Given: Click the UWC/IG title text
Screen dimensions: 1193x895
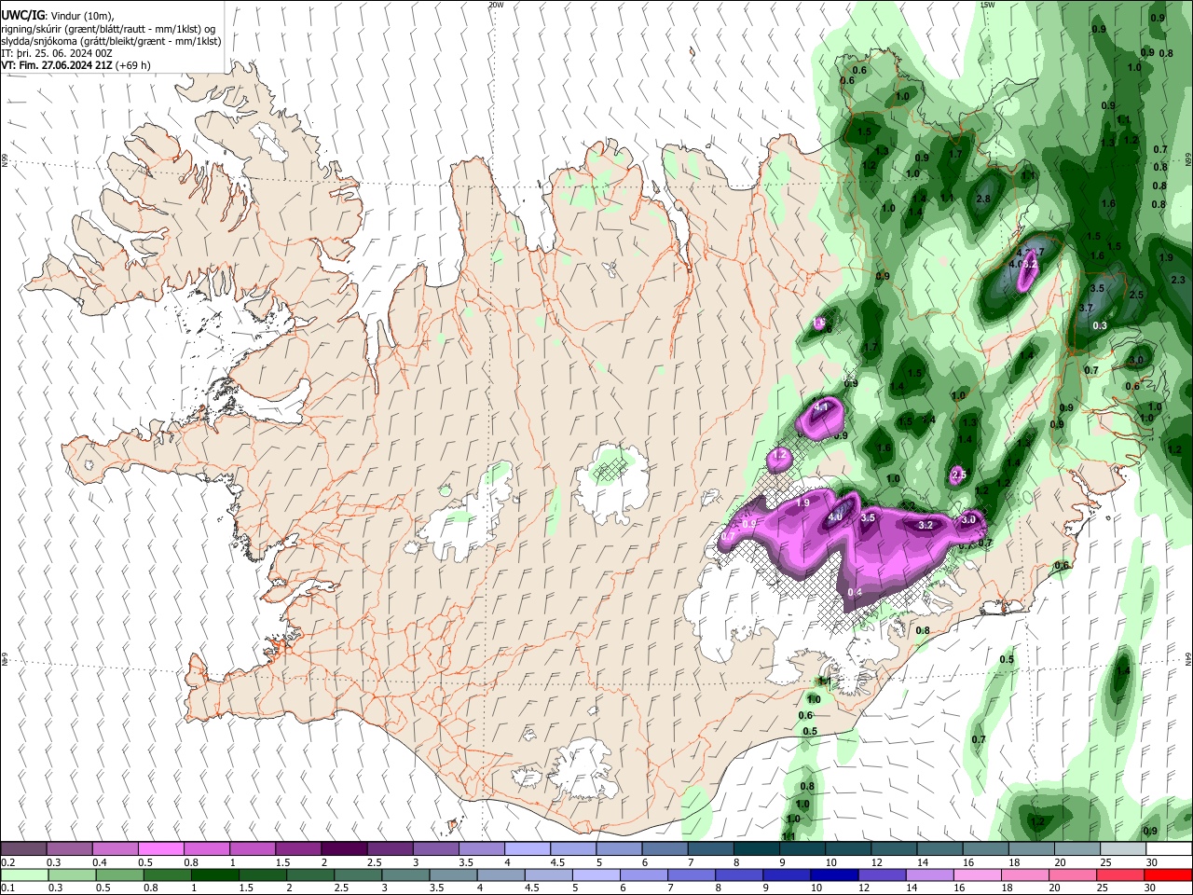Looking at the screenshot, I should [23, 15].
